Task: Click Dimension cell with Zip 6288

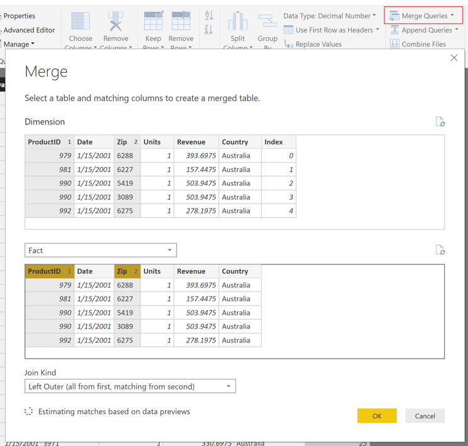Action: point(127,156)
